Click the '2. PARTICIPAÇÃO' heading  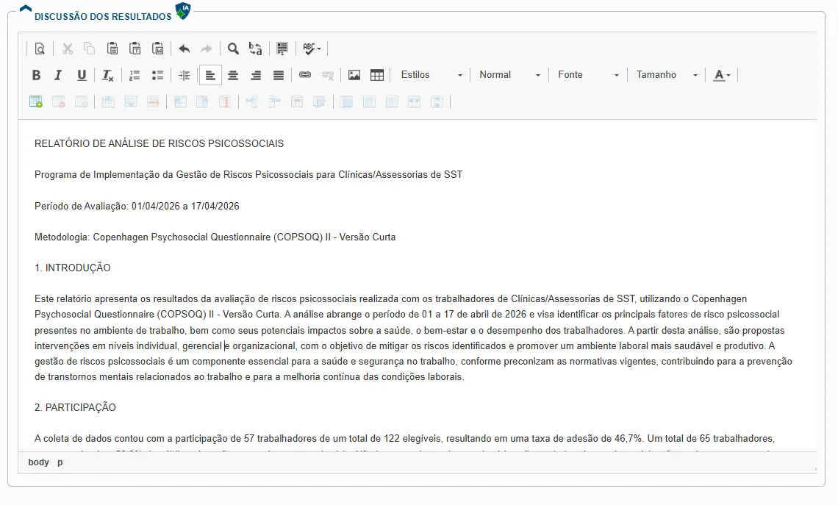click(x=75, y=408)
